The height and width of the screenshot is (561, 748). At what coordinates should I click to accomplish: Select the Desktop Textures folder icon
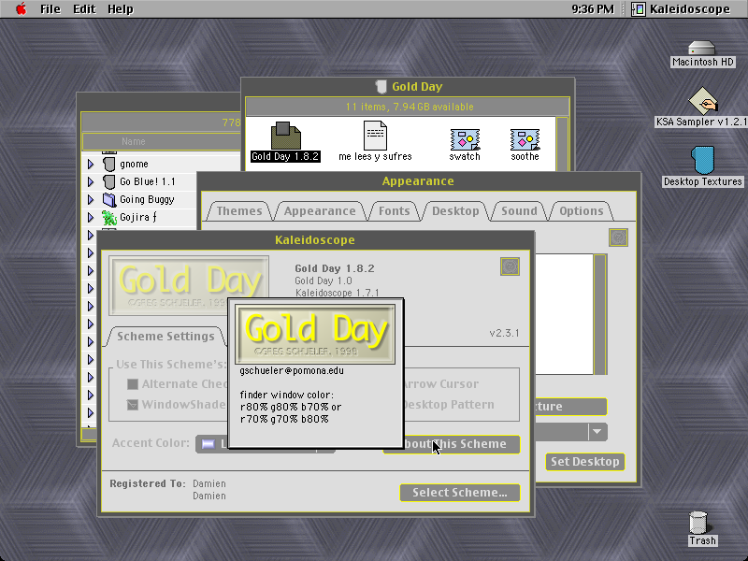coord(702,160)
